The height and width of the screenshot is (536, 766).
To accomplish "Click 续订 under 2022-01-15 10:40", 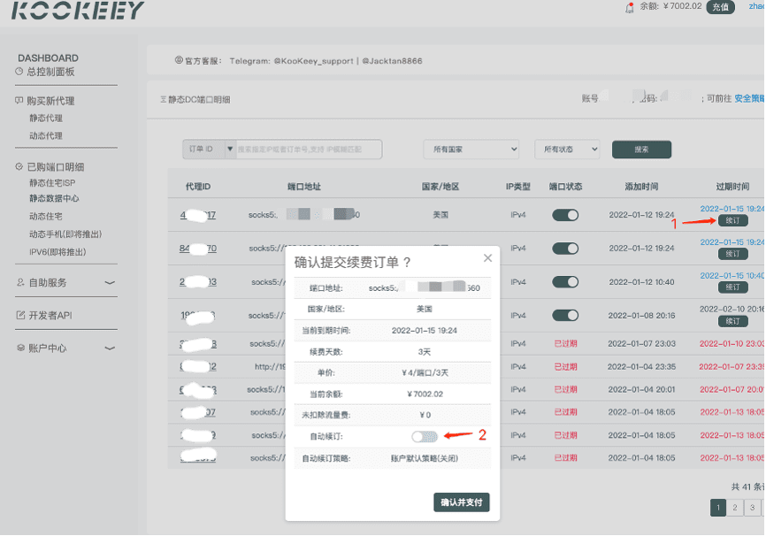I will [732, 287].
